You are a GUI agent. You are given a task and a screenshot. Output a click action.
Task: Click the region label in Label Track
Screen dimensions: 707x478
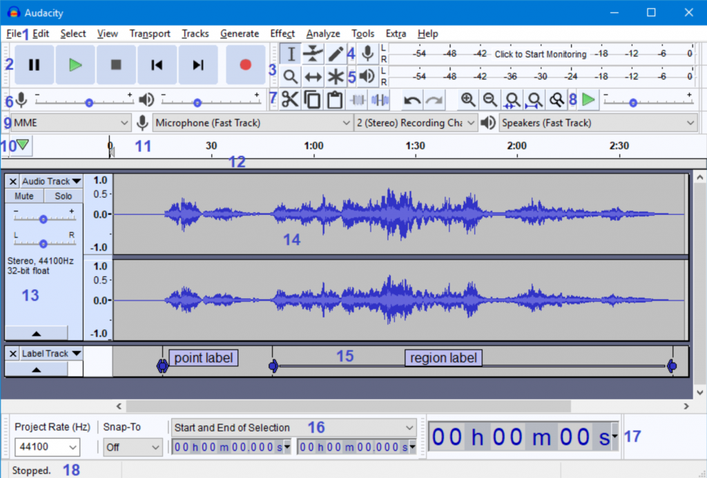pyautogui.click(x=443, y=358)
